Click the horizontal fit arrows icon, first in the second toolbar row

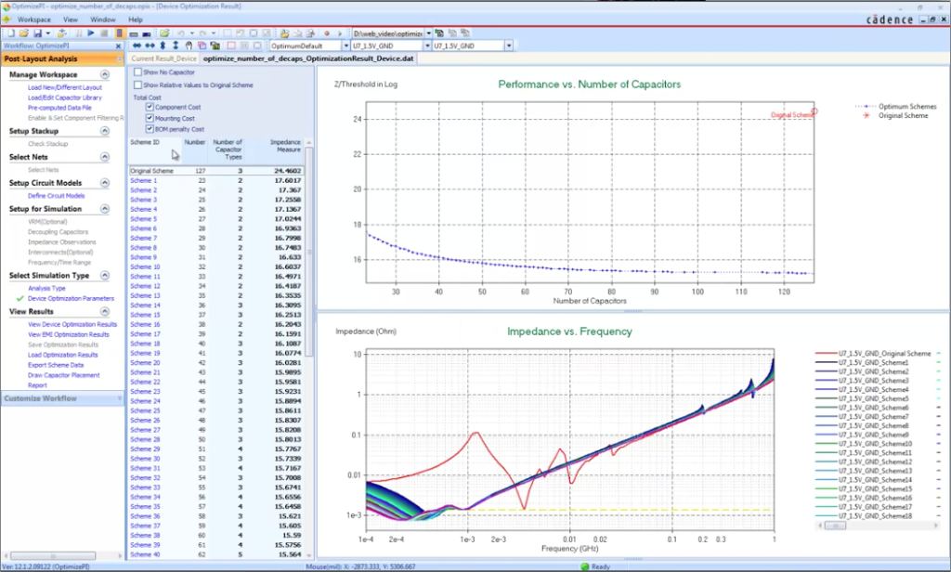[x=137, y=45]
